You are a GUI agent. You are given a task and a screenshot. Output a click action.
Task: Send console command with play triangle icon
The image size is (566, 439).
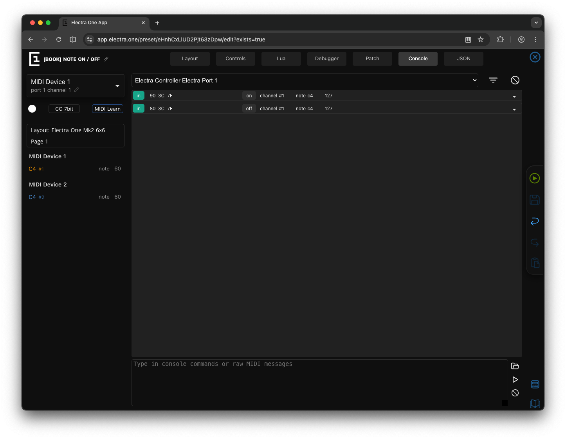[515, 380]
